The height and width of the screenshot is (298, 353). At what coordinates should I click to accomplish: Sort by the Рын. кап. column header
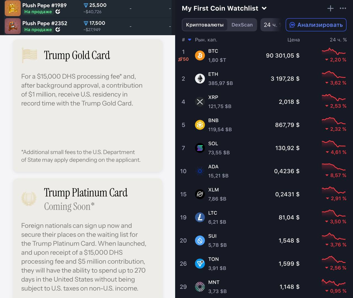click(x=206, y=40)
